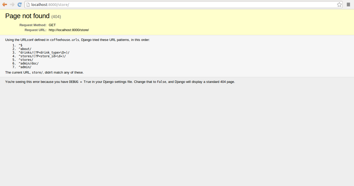Click the (404) status code text
Screen dimensions: 354x186
56,17
